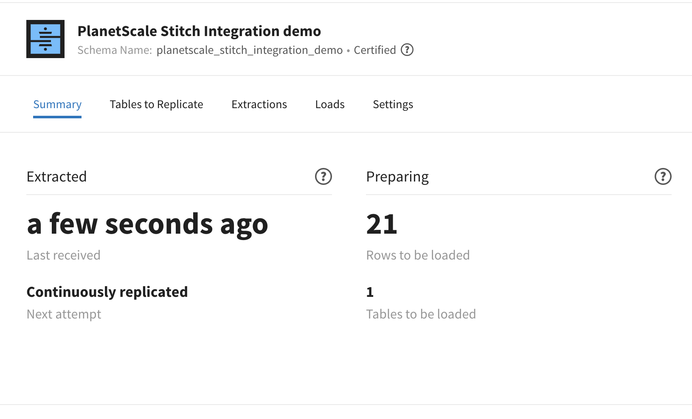Open the Settings tab
Screen dimensions: 692x419
[x=393, y=104]
